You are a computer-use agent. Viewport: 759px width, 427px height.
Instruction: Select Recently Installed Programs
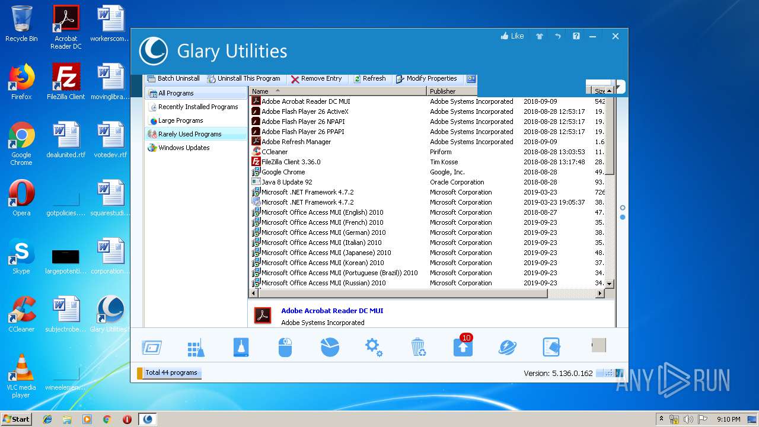coord(196,107)
